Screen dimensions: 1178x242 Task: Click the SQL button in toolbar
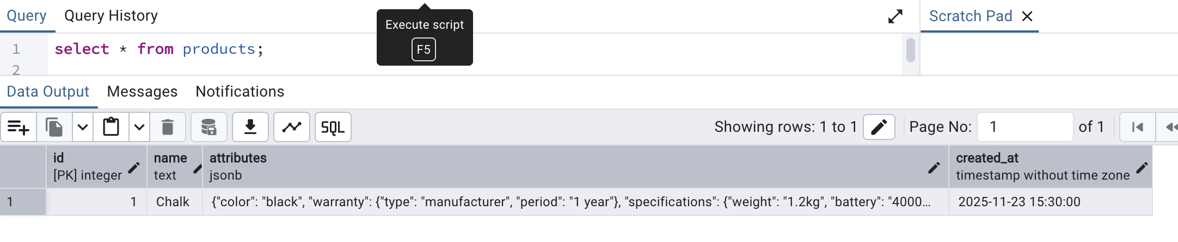point(333,128)
